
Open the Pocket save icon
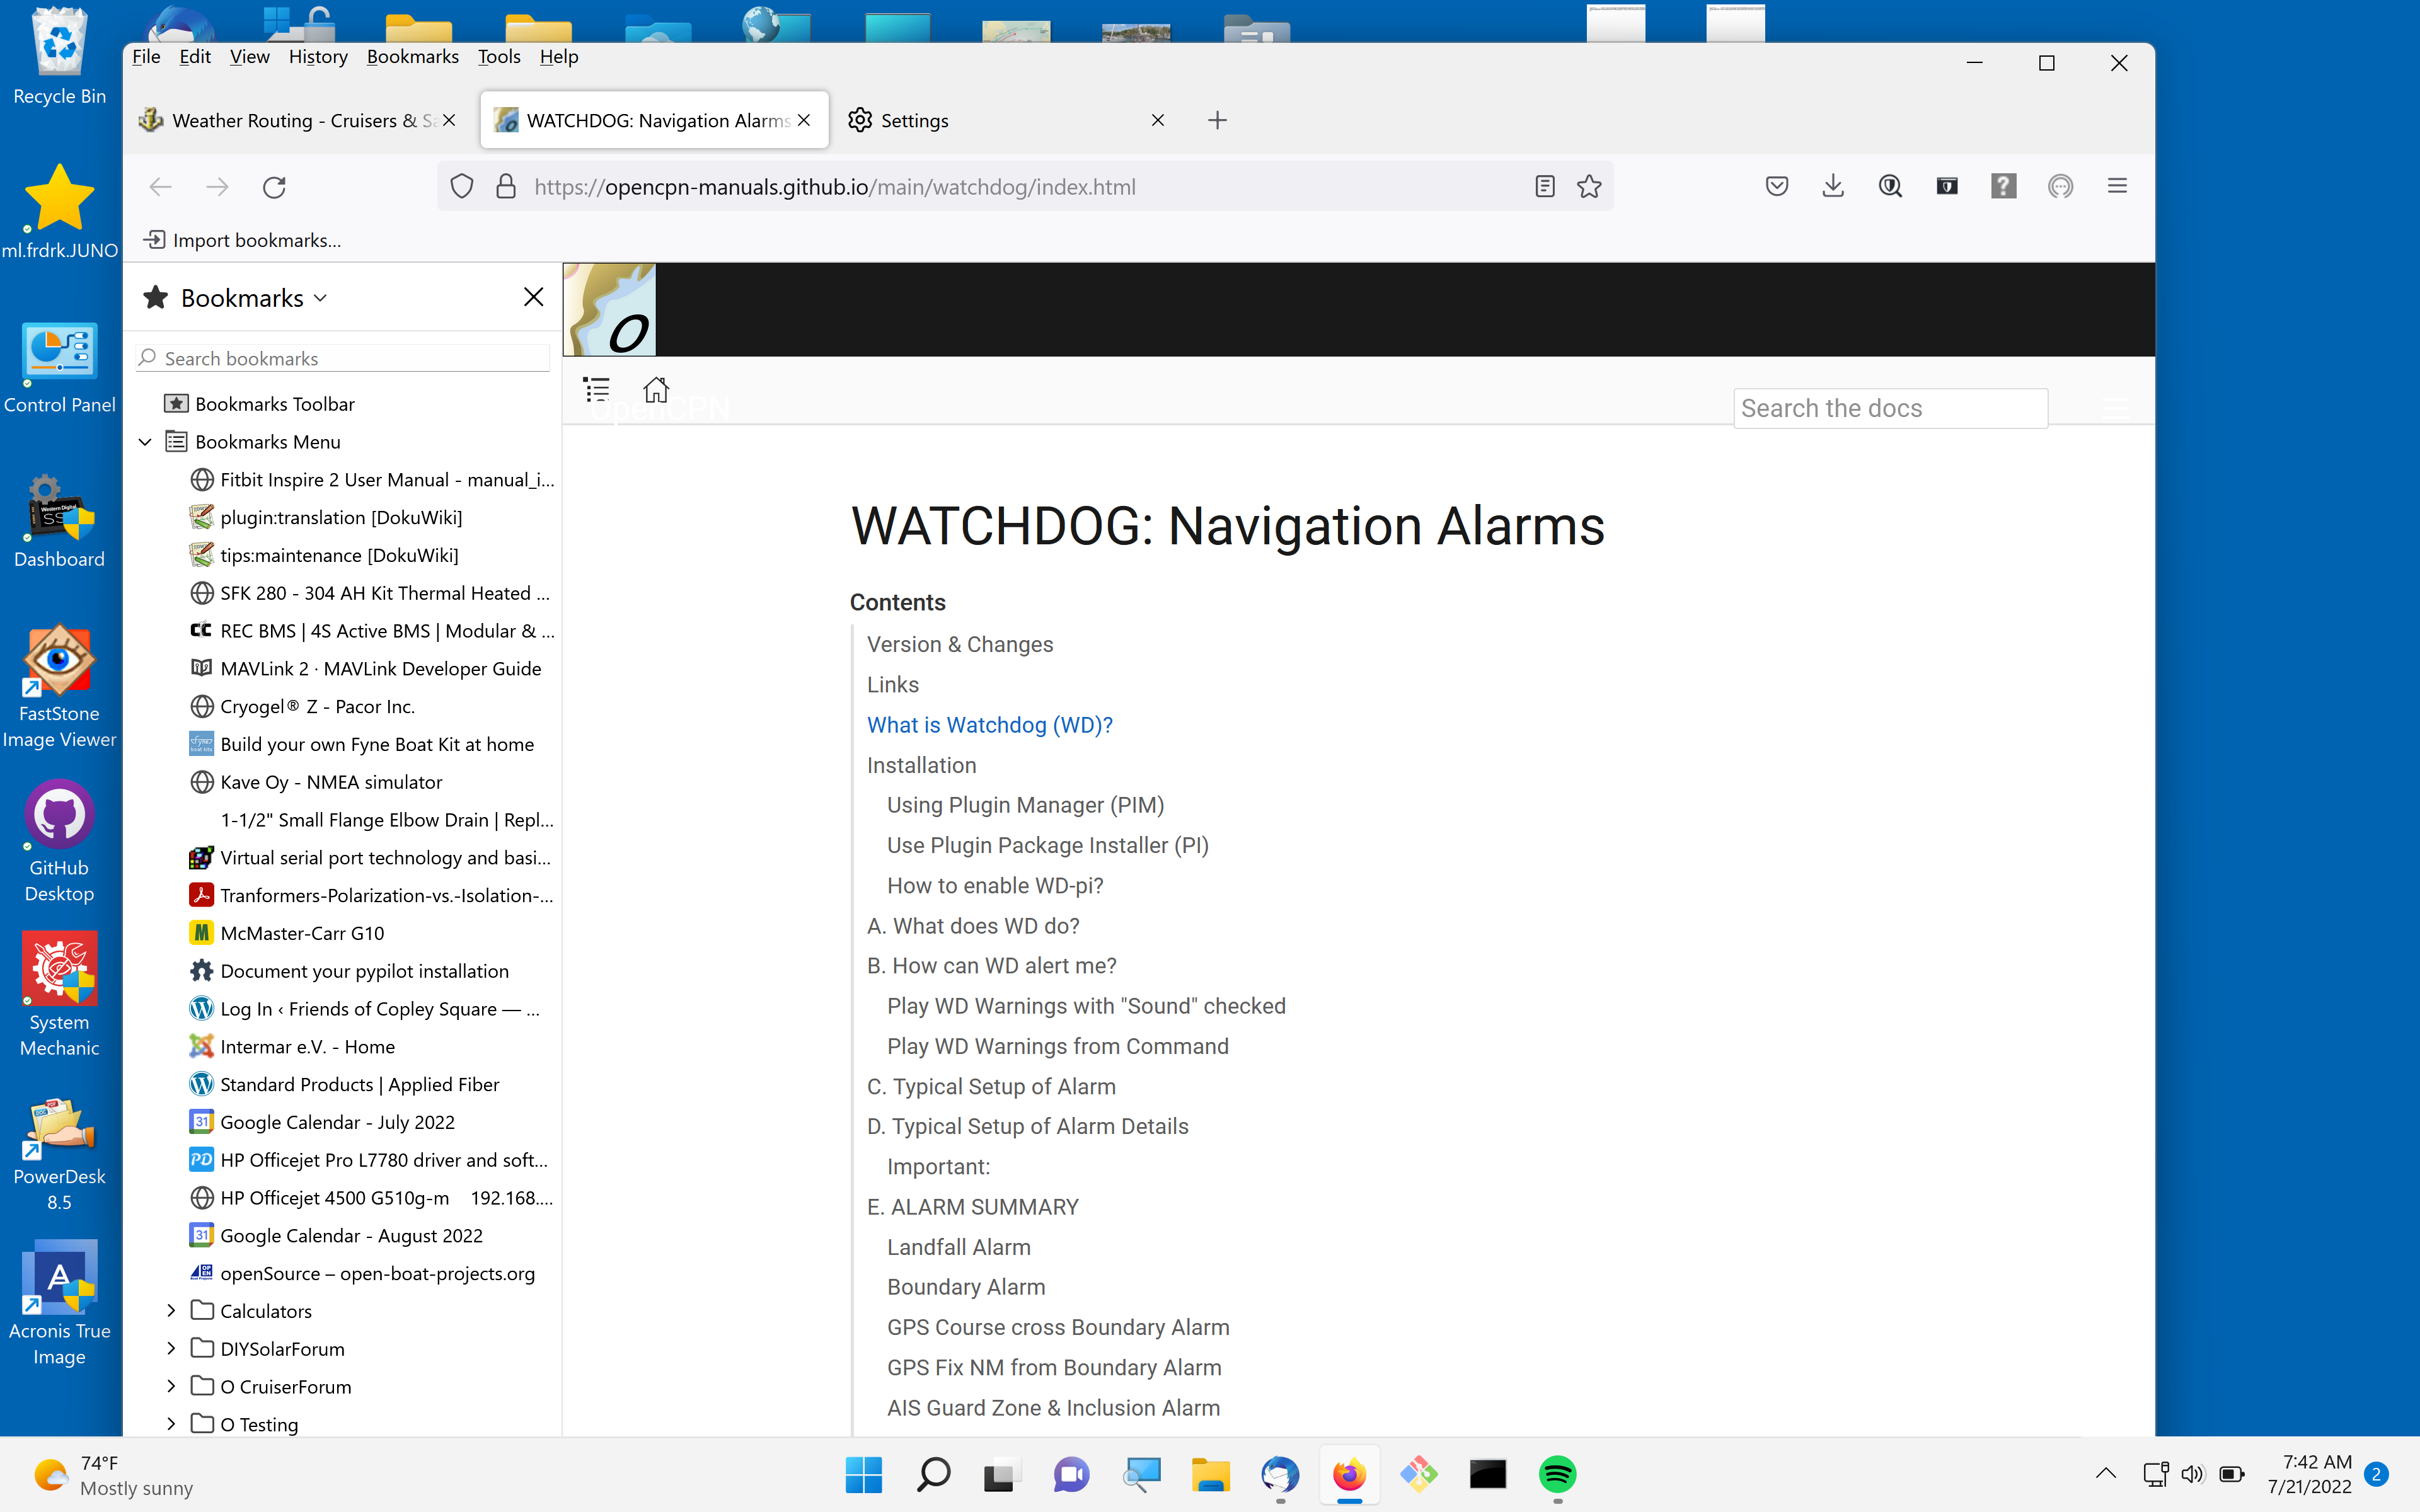(x=1776, y=186)
